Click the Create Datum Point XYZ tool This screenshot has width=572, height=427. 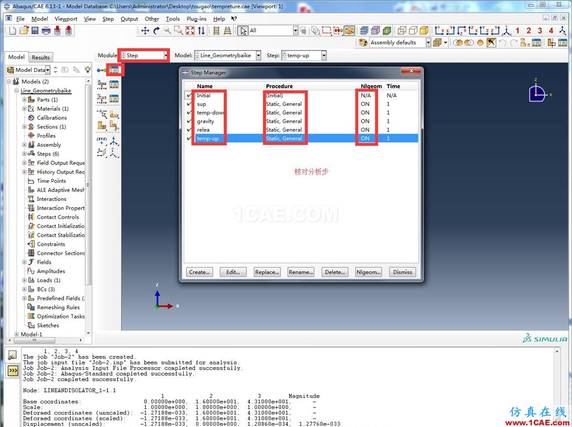(x=102, y=140)
